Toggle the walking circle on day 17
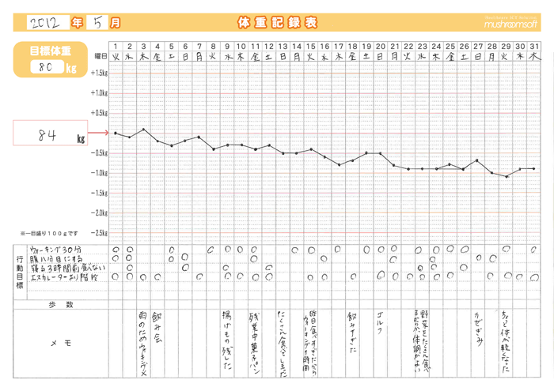Screen dimensions: 554x391 (337, 250)
